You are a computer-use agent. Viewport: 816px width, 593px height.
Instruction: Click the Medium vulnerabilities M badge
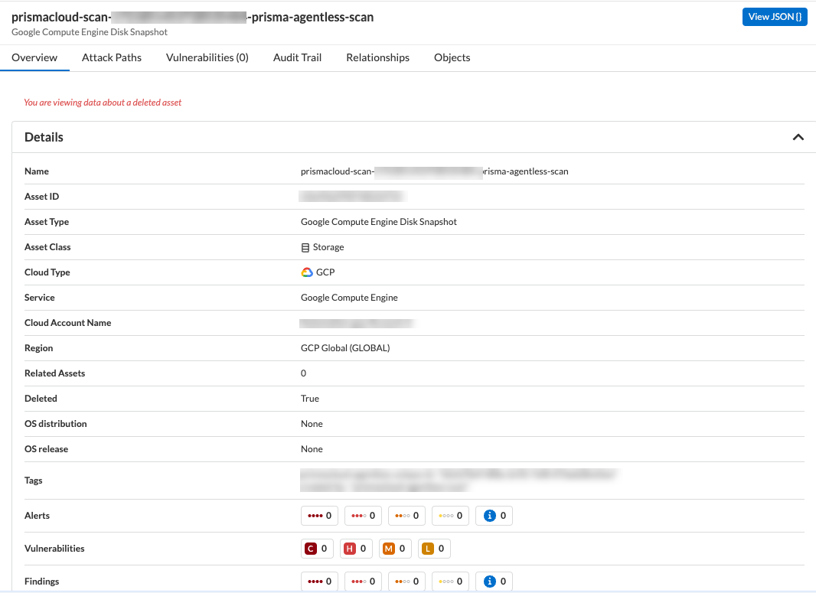(395, 549)
